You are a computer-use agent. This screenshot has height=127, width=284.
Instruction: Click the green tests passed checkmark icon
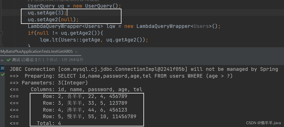coord(8,60)
